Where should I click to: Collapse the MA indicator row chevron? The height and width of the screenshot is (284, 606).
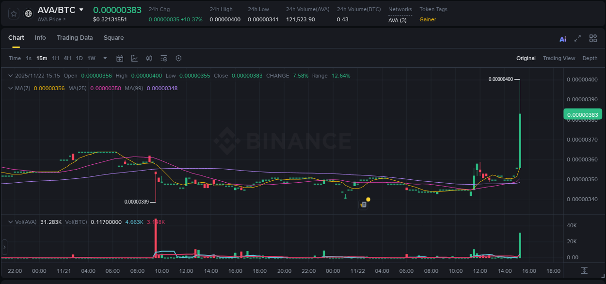(x=10, y=88)
